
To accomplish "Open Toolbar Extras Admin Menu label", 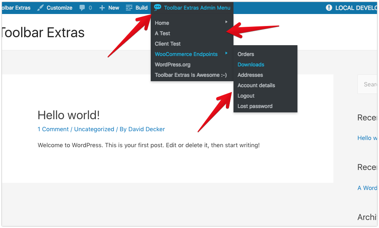I will [197, 8].
